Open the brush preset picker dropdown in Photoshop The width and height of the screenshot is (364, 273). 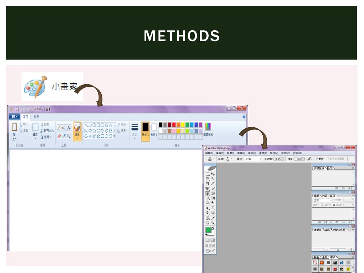[x=231, y=159]
